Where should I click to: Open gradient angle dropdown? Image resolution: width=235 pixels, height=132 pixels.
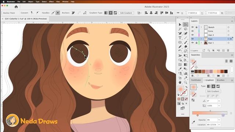click(219, 101)
